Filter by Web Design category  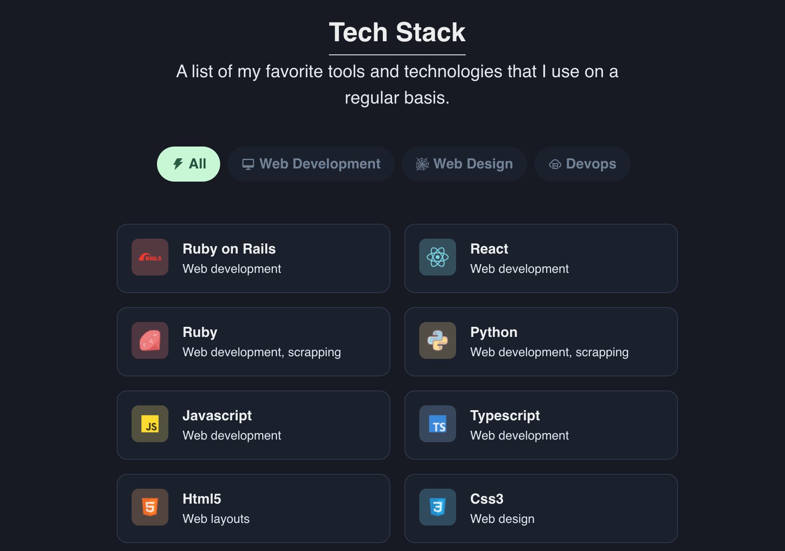pyautogui.click(x=464, y=164)
